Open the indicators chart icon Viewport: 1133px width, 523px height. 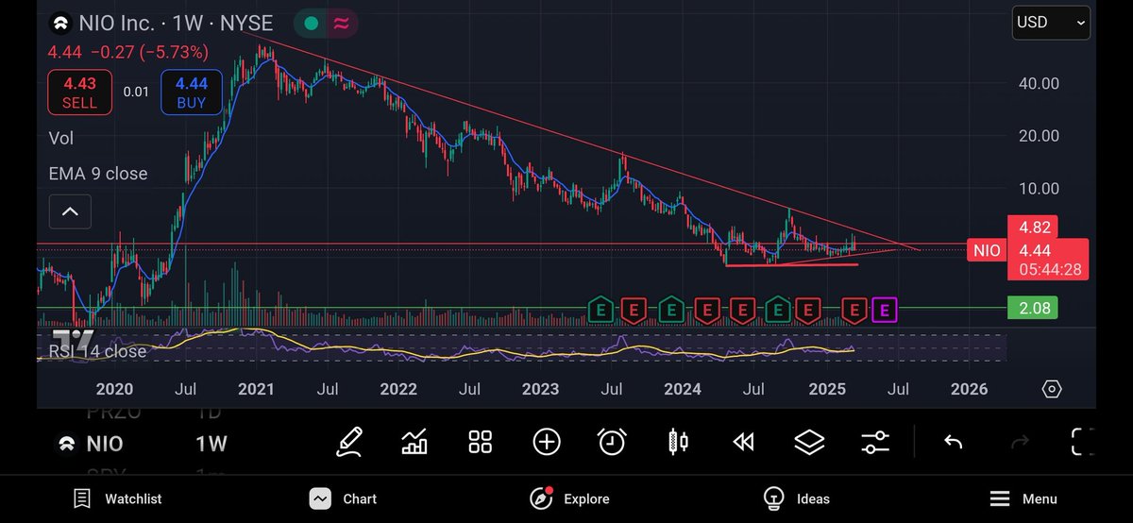click(x=414, y=442)
